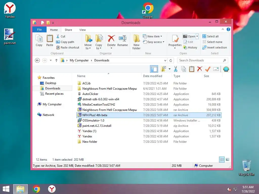Viewport: 259px width, 194px height.
Task: Click in the Search Downloads box
Action: (x=203, y=60)
